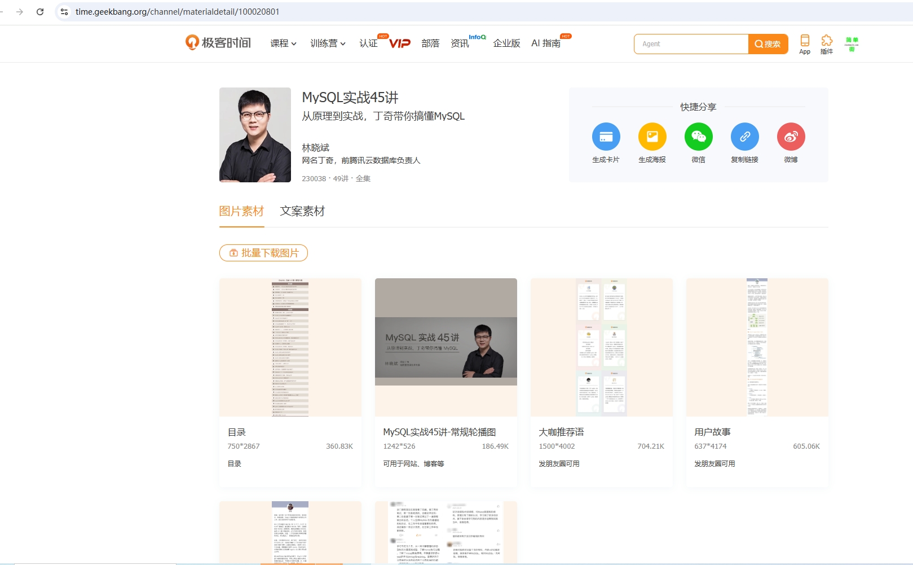Click the 605.06K file size
The width and height of the screenshot is (913, 565).
pyautogui.click(x=806, y=446)
